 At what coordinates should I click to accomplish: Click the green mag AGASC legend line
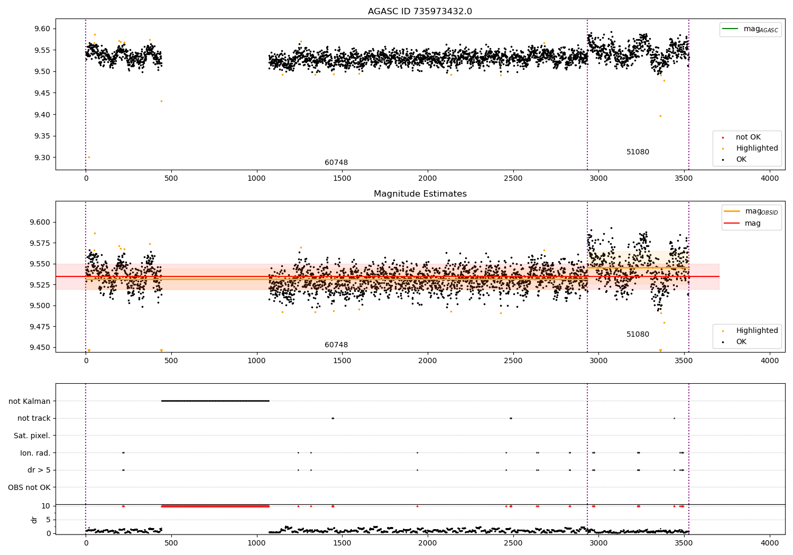point(730,29)
